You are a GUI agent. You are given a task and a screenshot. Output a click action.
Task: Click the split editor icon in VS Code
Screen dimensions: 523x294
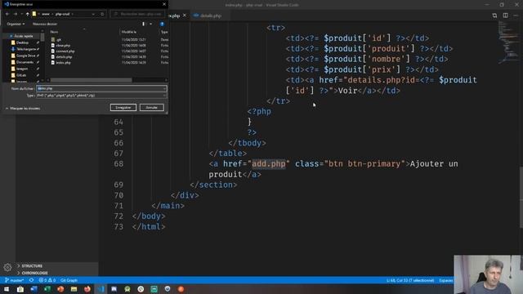pos(506,16)
